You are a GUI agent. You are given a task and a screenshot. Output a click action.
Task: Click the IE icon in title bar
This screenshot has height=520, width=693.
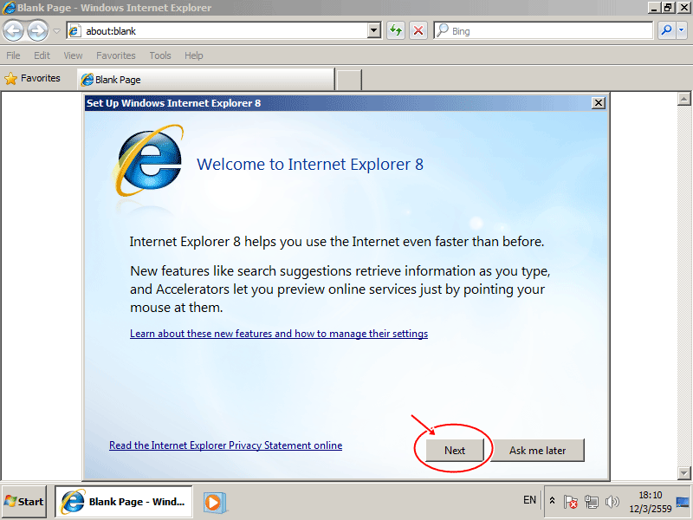pos(9,8)
